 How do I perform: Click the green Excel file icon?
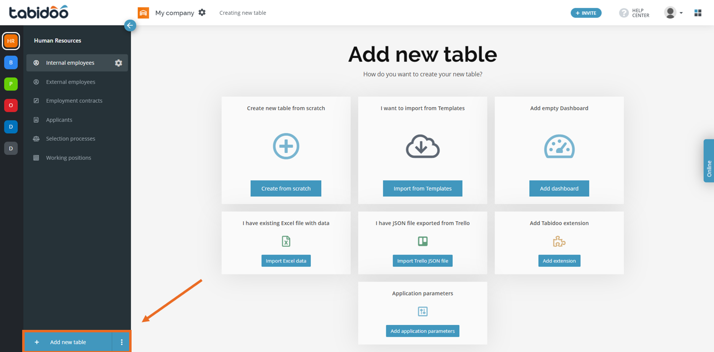click(286, 241)
